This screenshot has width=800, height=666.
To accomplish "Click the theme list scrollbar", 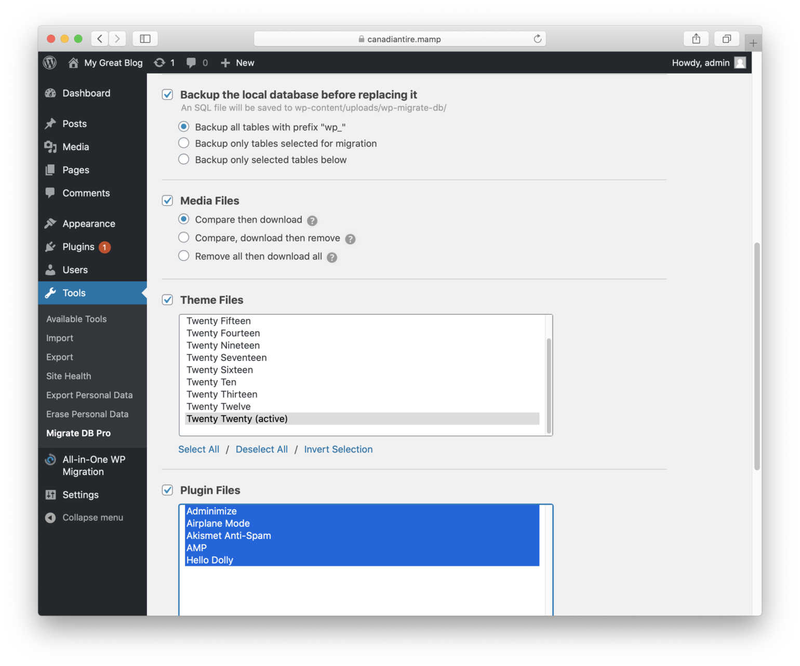I will [549, 386].
